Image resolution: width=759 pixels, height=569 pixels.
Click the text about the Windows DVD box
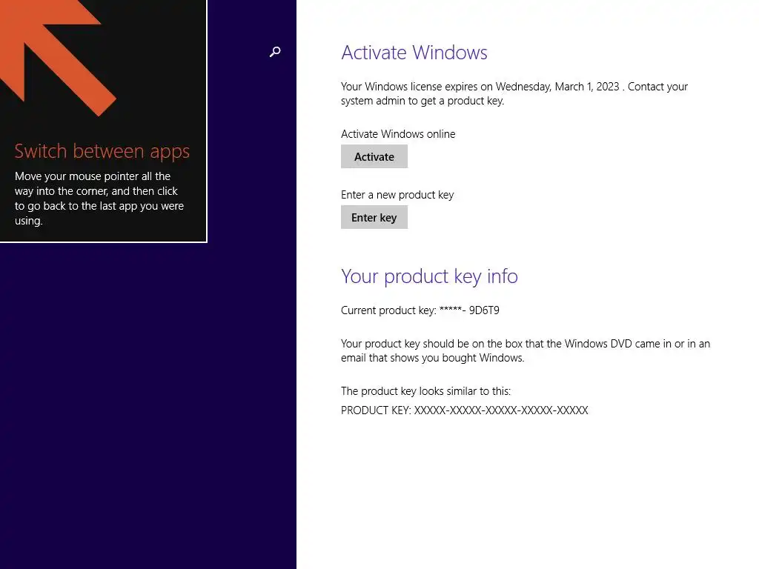[x=526, y=350]
